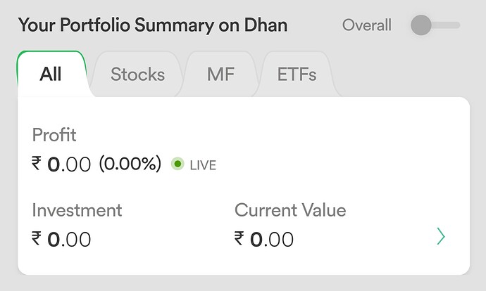Tap the Current Value amount ₹ 0.00

click(263, 239)
